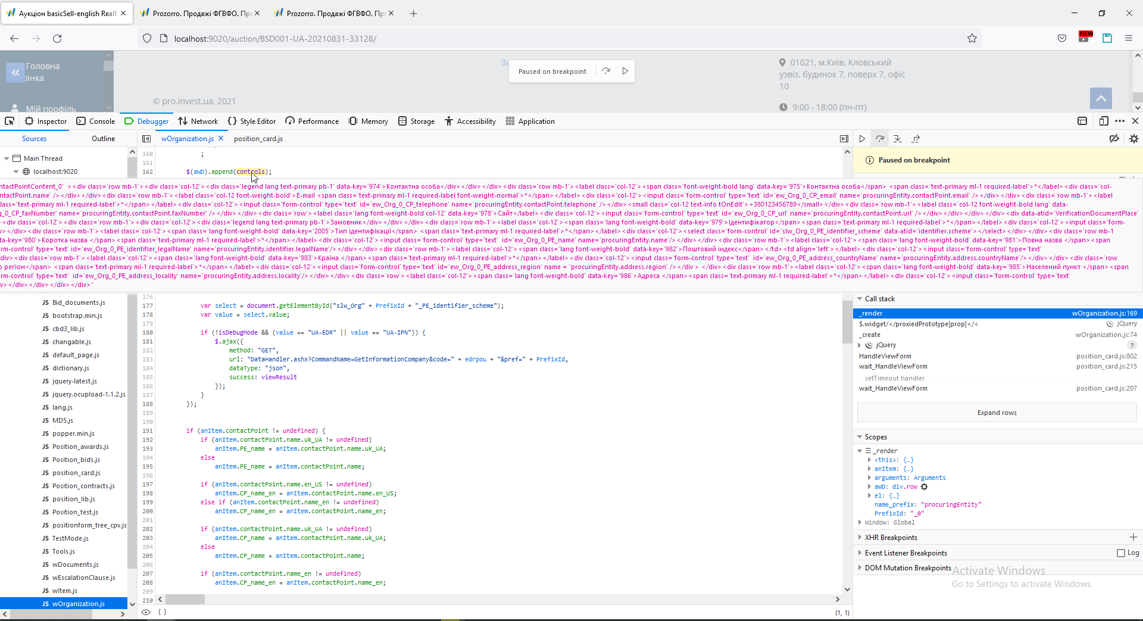Image resolution: width=1143 pixels, height=621 pixels.
Task: Toggle blackbox source eye icon
Action: click(146, 612)
